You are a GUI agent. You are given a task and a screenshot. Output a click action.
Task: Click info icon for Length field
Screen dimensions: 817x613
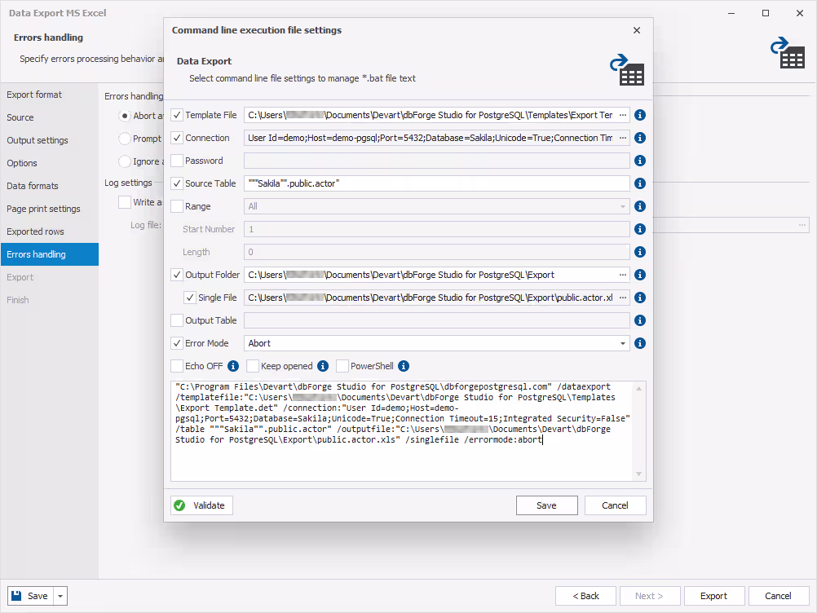pos(640,252)
